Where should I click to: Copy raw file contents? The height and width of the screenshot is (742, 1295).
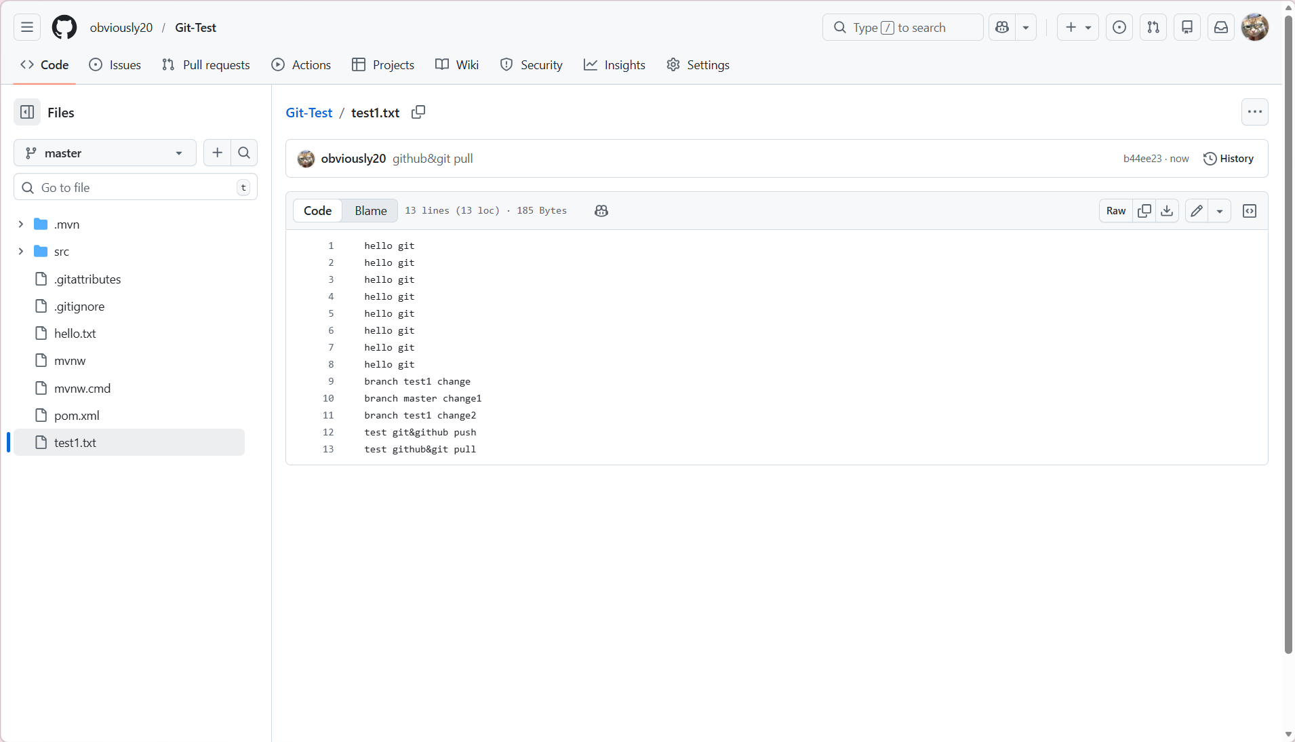point(1144,211)
